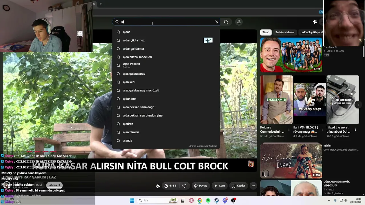Join the channel with the Katıl button
Screen dimensions: 365x205
(x=39, y=185)
